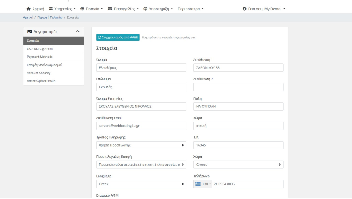Open the Προεπιλεγμένη Επαφή dropdown
Viewport: 352px width, 199px height.
(141, 165)
